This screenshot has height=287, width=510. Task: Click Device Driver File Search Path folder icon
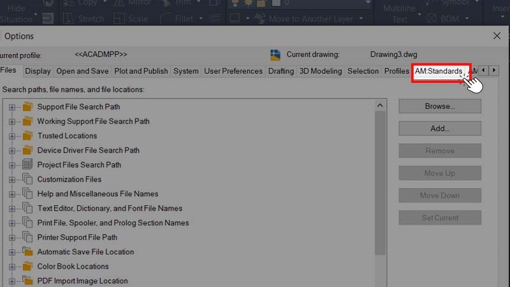coord(27,150)
